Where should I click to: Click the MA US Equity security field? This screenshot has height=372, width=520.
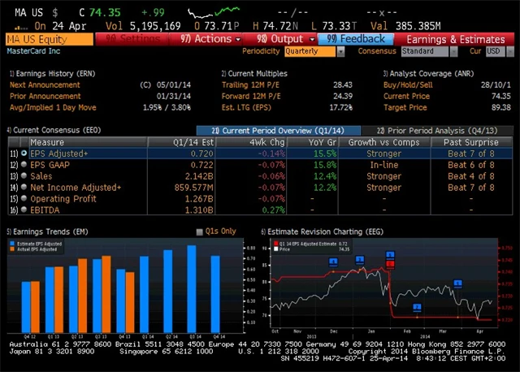(49, 39)
